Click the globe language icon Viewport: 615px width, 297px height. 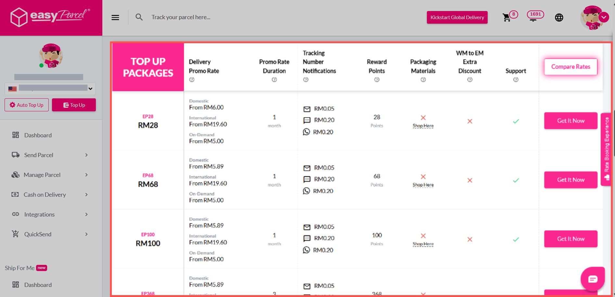559,18
